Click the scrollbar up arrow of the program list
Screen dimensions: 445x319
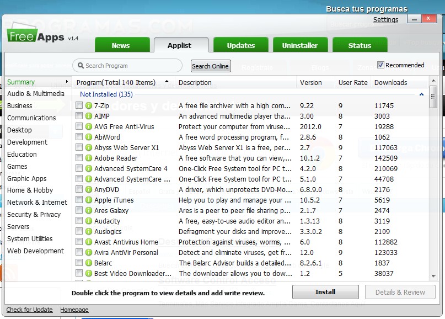tap(433, 81)
